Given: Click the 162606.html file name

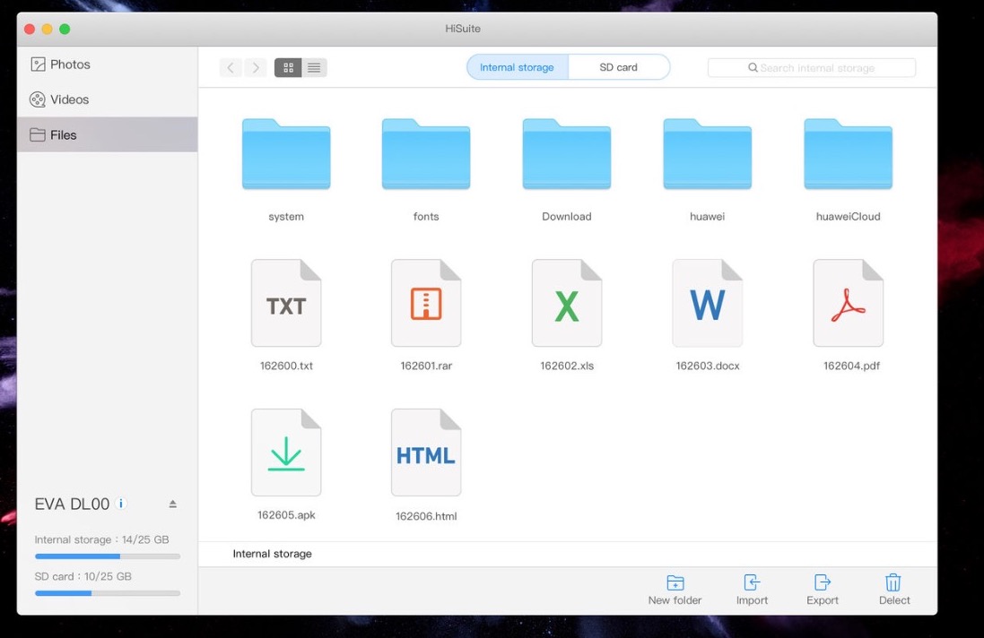Looking at the screenshot, I should click(x=426, y=516).
